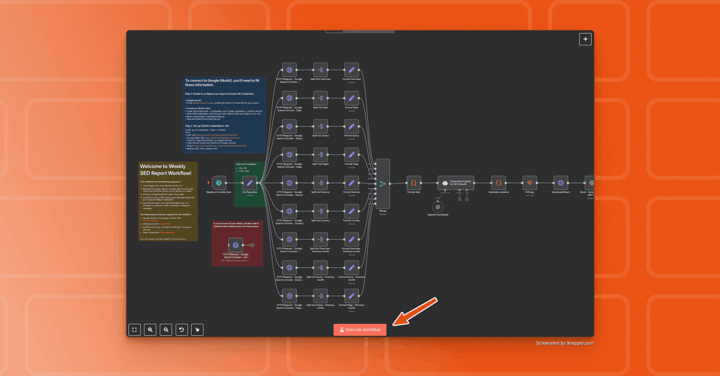Click the tidy-up pointer icon in canvas controls

click(x=197, y=330)
